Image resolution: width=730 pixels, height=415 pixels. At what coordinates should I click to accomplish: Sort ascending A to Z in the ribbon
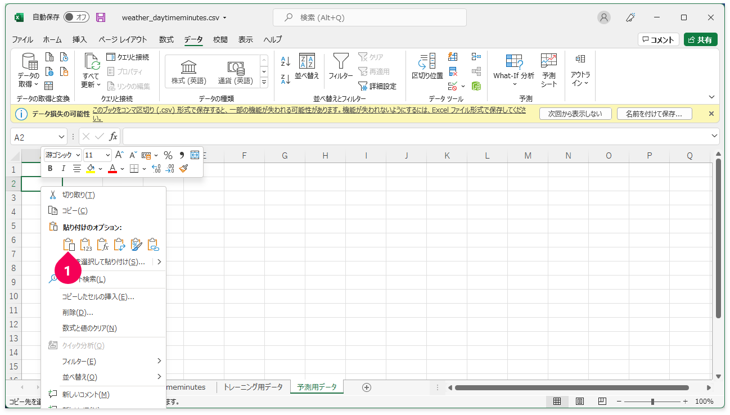pos(286,61)
